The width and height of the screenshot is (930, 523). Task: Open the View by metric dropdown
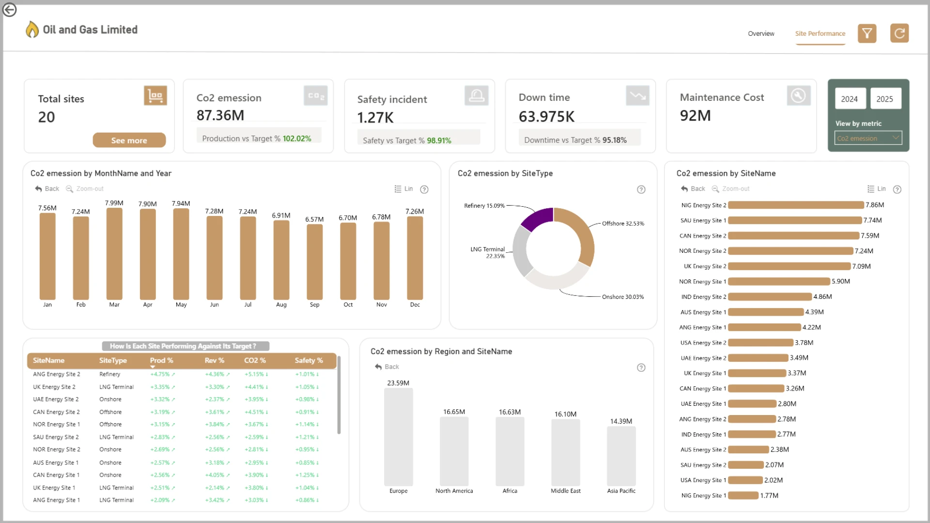coord(868,138)
